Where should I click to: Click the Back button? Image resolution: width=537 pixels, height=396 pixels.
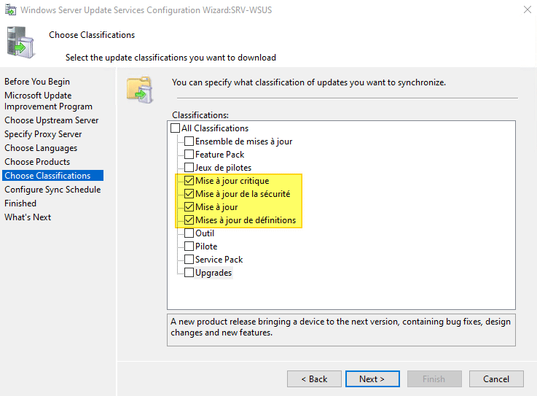314,378
